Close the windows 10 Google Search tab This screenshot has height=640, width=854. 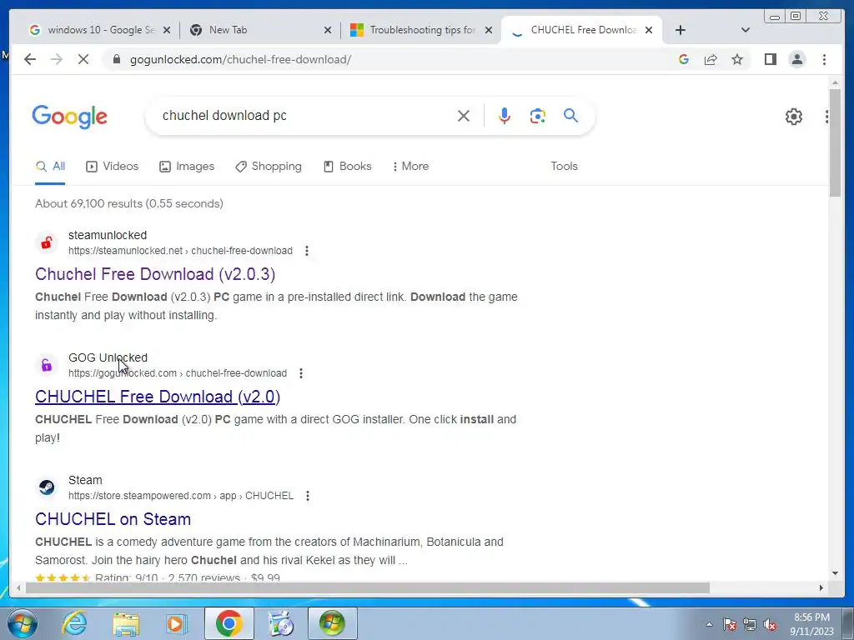click(x=167, y=30)
